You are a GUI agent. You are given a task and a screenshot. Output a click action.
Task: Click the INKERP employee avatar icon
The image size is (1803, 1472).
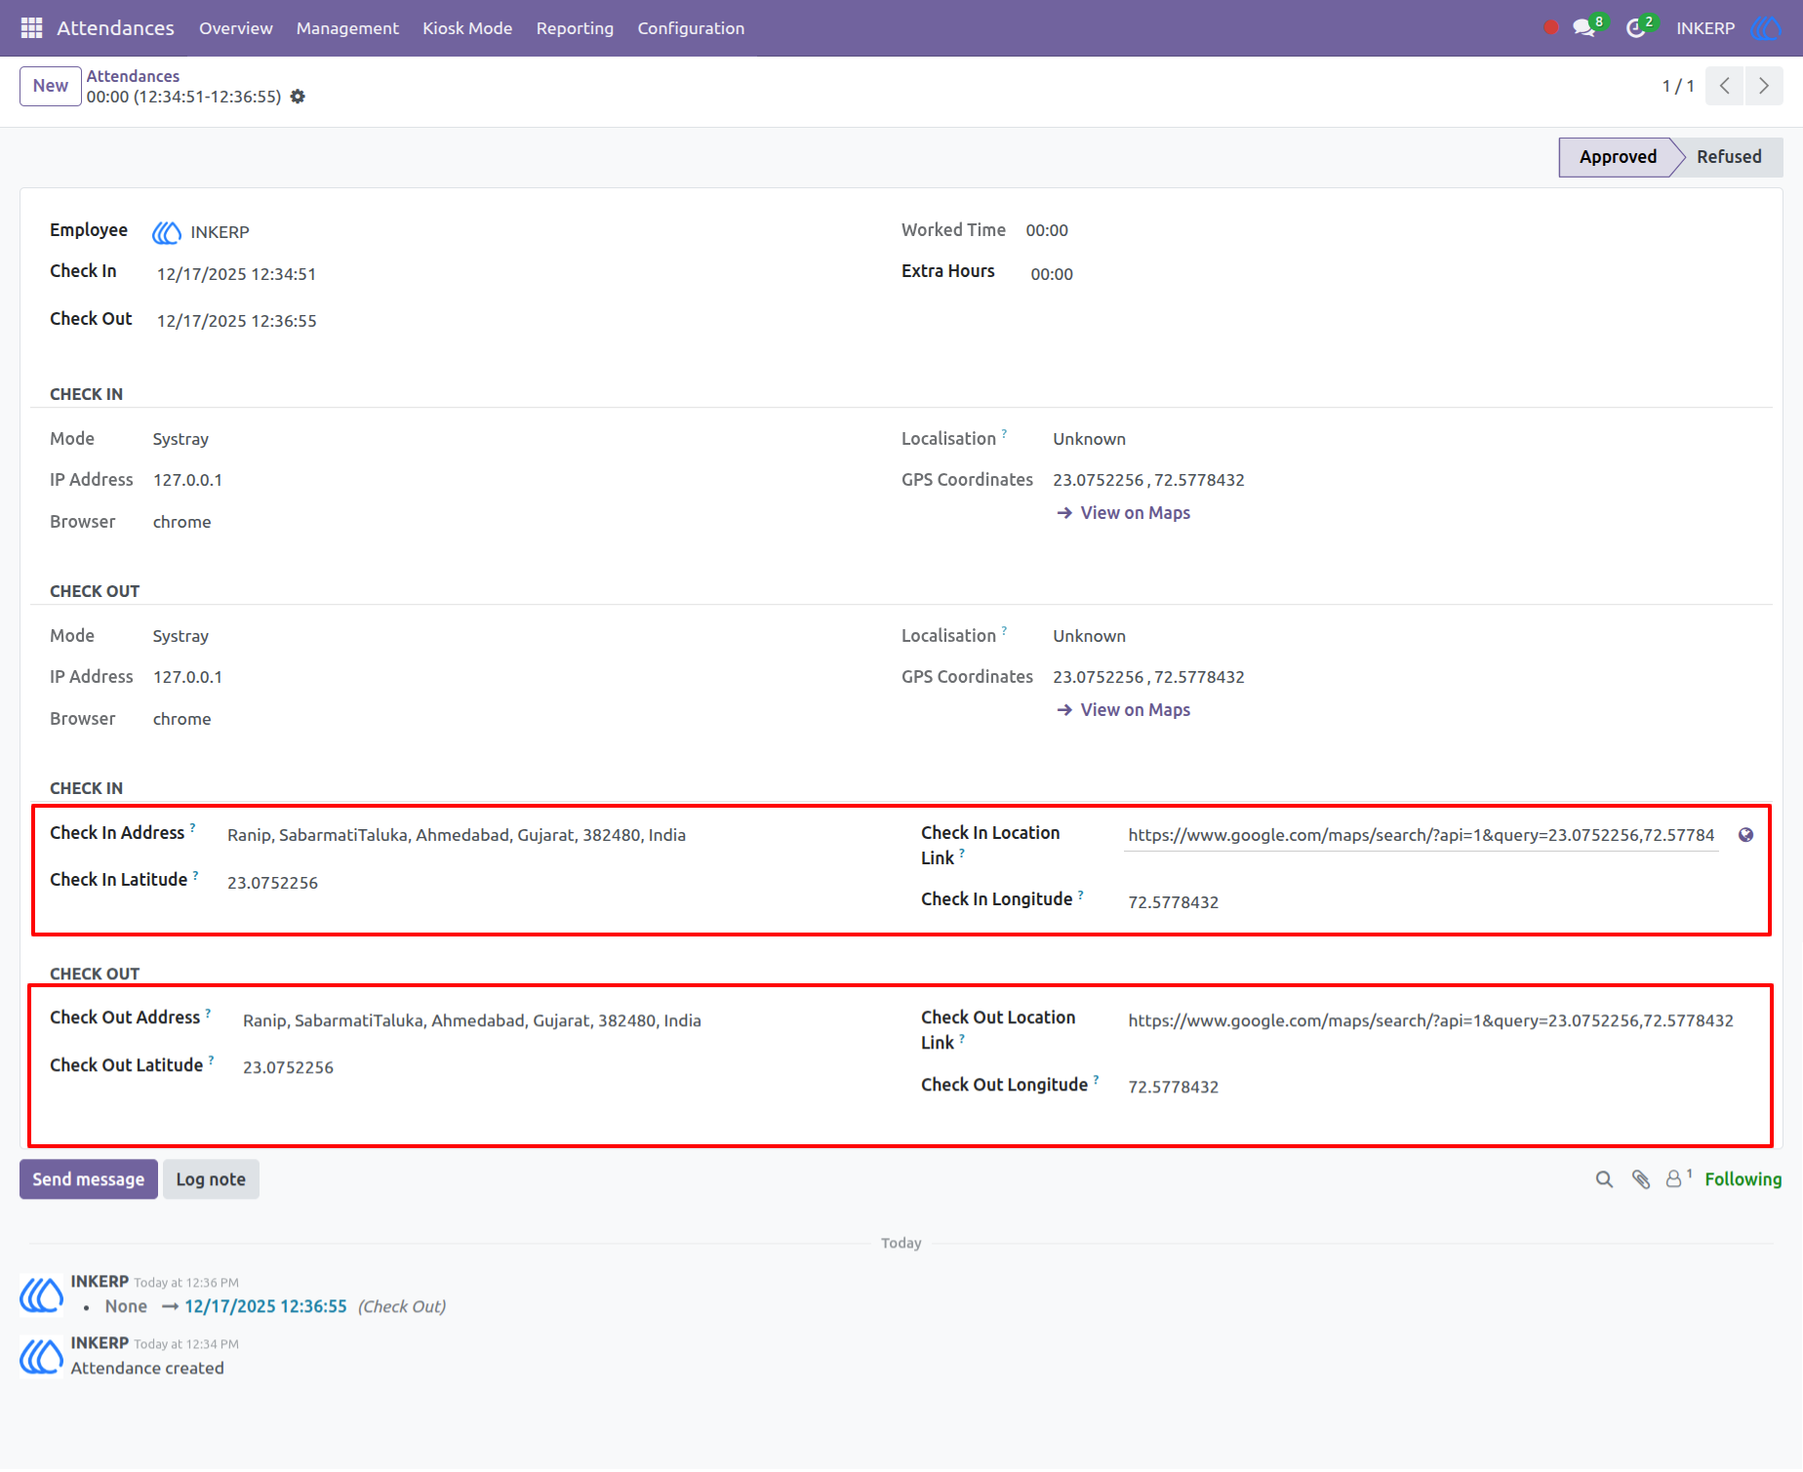point(167,232)
